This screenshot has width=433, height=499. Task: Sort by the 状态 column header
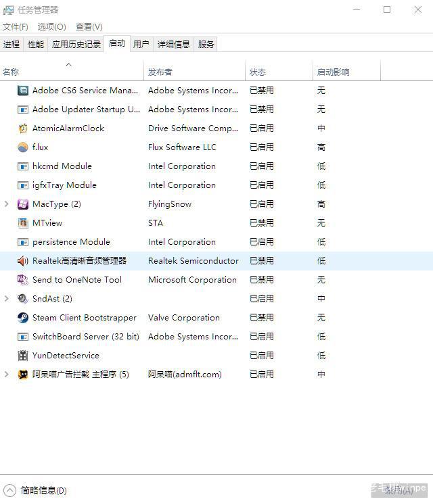pyautogui.click(x=279, y=70)
